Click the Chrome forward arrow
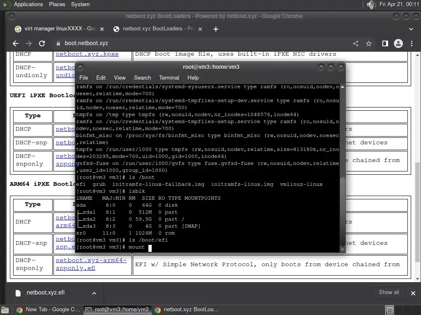This screenshot has height=315, width=421. 29,43
